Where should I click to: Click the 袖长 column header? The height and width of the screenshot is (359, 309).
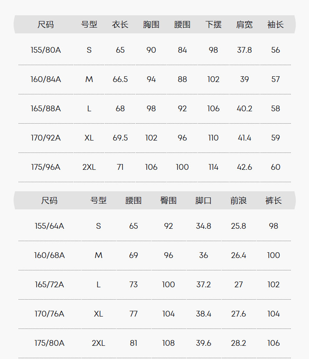[275, 25]
